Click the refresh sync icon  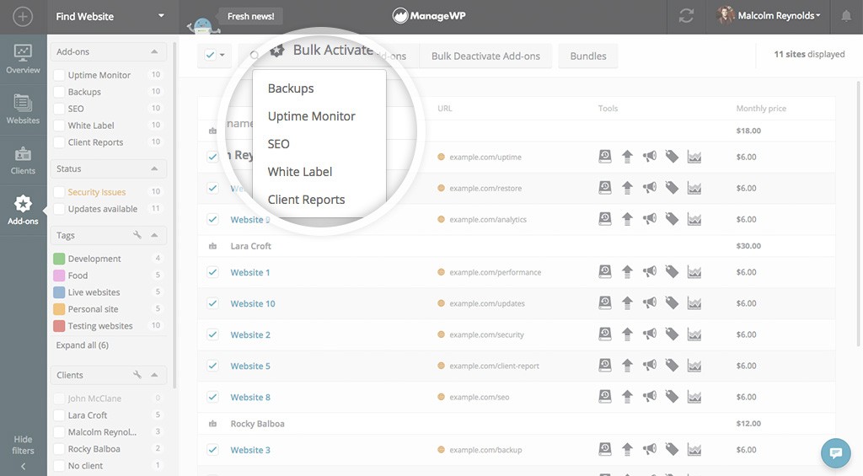tap(686, 16)
